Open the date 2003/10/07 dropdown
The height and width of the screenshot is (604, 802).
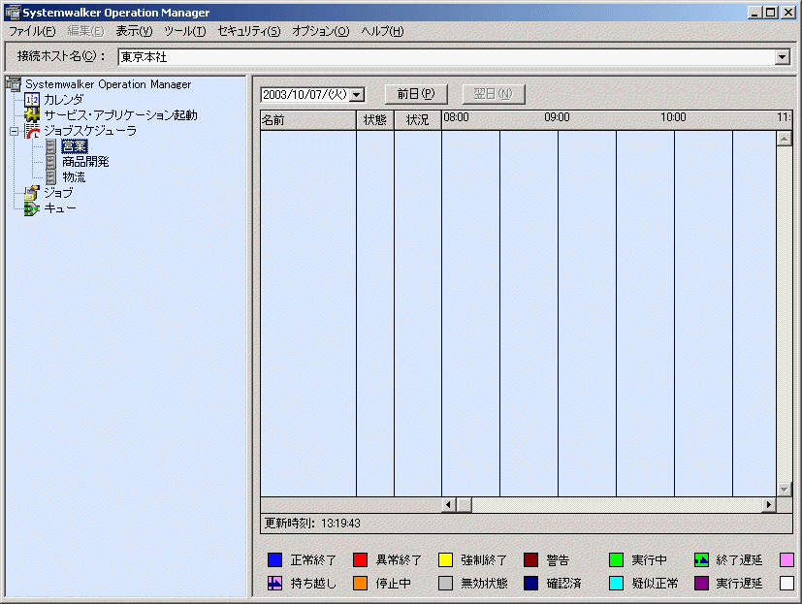tap(358, 95)
